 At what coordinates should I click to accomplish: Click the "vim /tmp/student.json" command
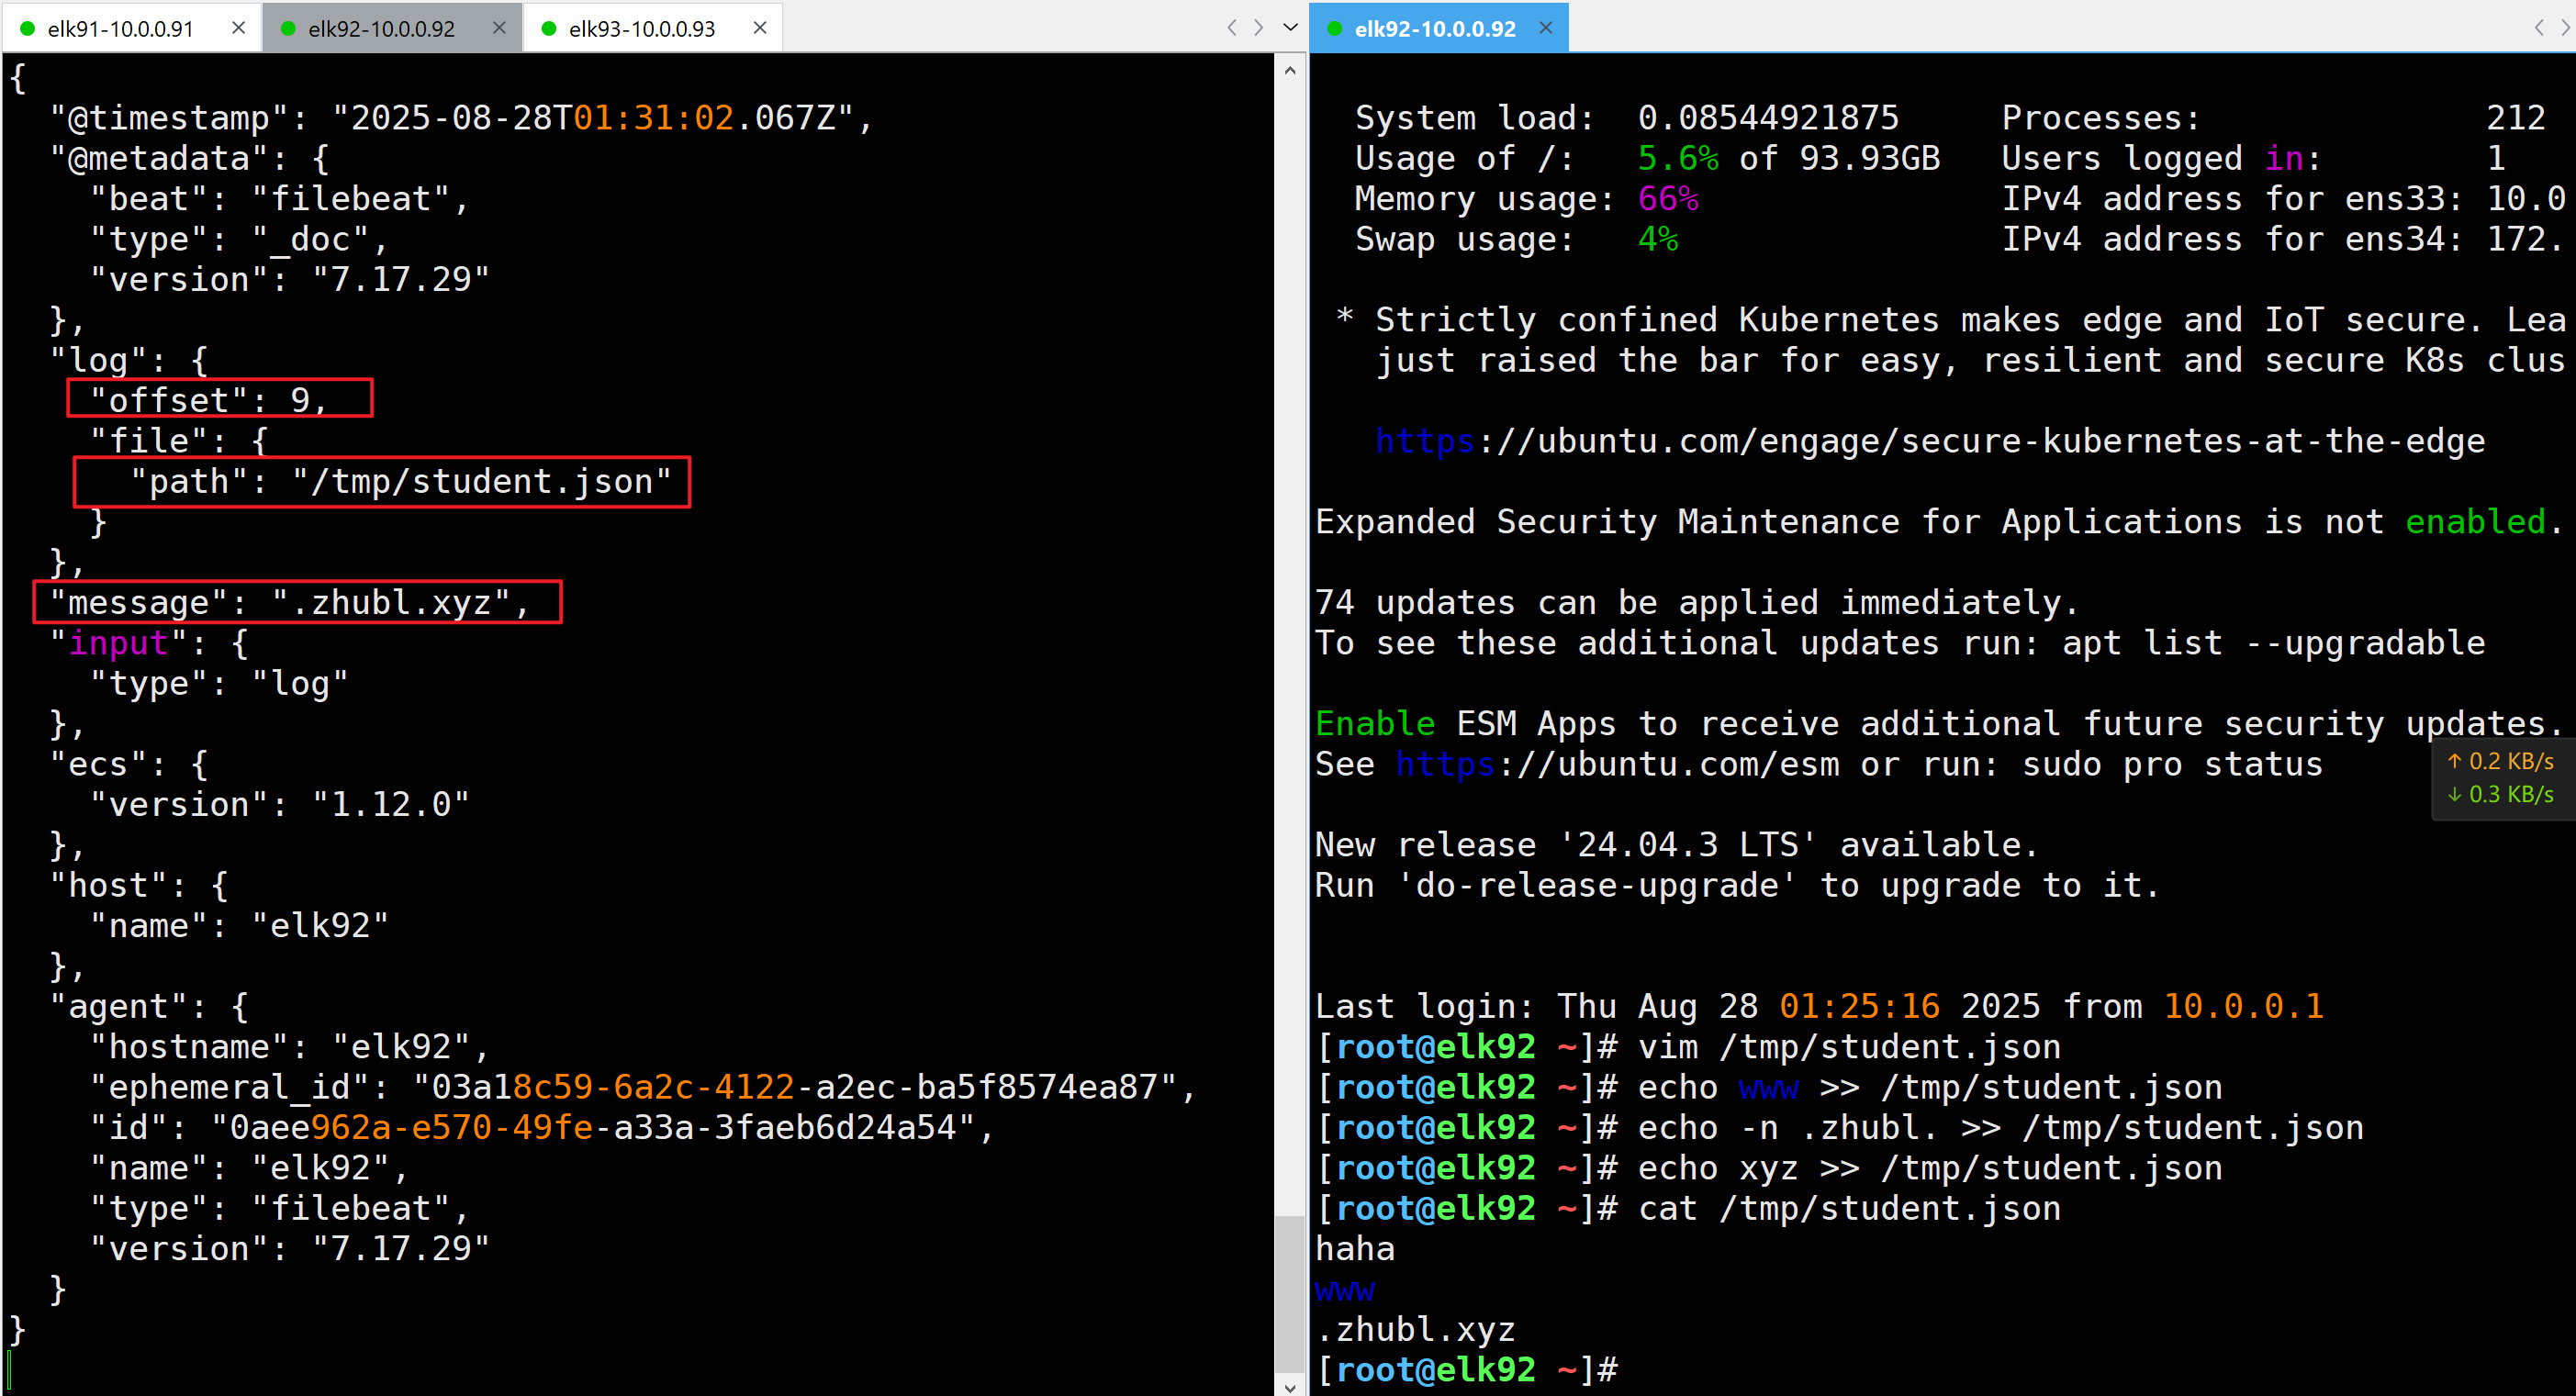click(x=1849, y=1047)
